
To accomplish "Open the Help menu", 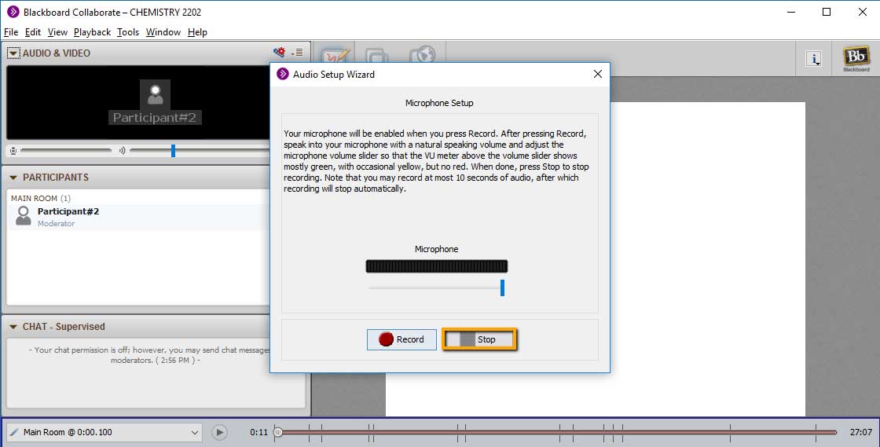I will [x=197, y=32].
